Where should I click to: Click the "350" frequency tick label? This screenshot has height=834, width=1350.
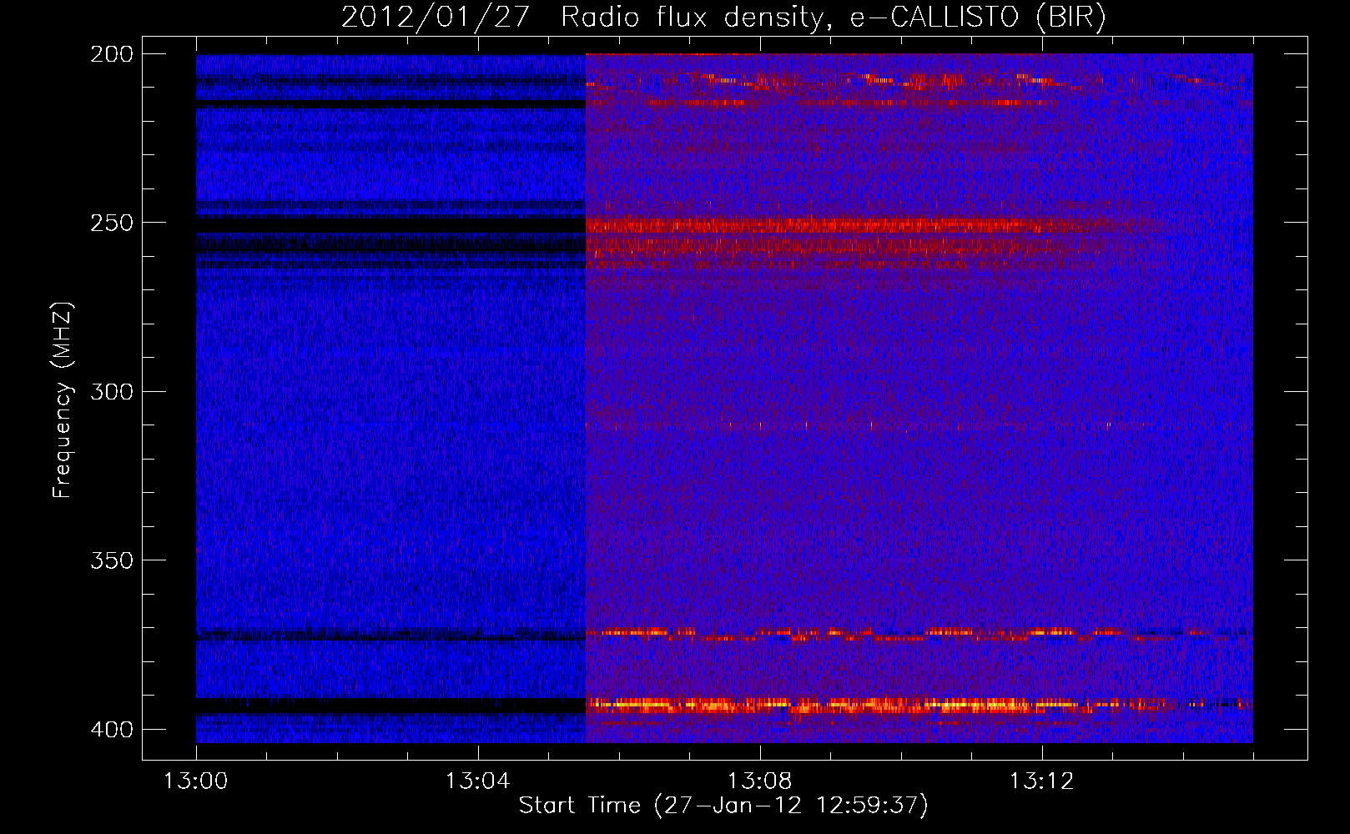pos(112,560)
